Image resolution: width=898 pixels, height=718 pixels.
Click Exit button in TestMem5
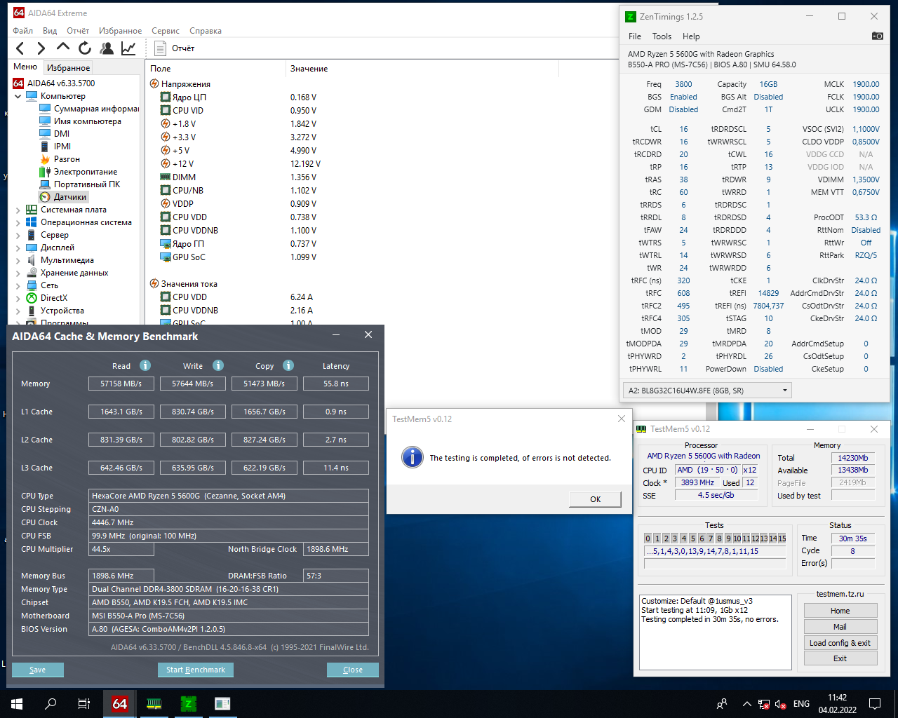pyautogui.click(x=840, y=658)
